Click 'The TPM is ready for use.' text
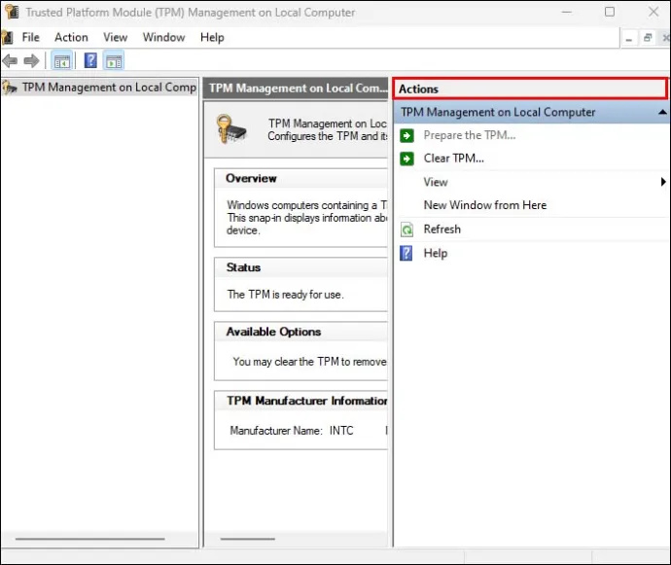 [286, 295]
